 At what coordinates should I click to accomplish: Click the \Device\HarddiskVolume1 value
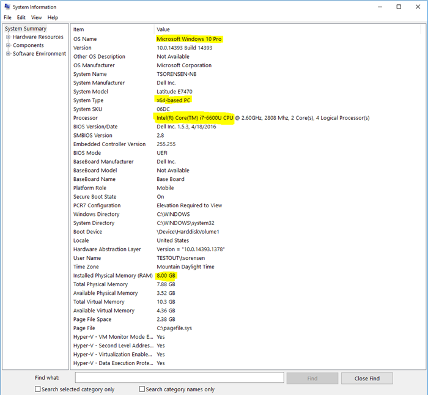[x=188, y=232]
